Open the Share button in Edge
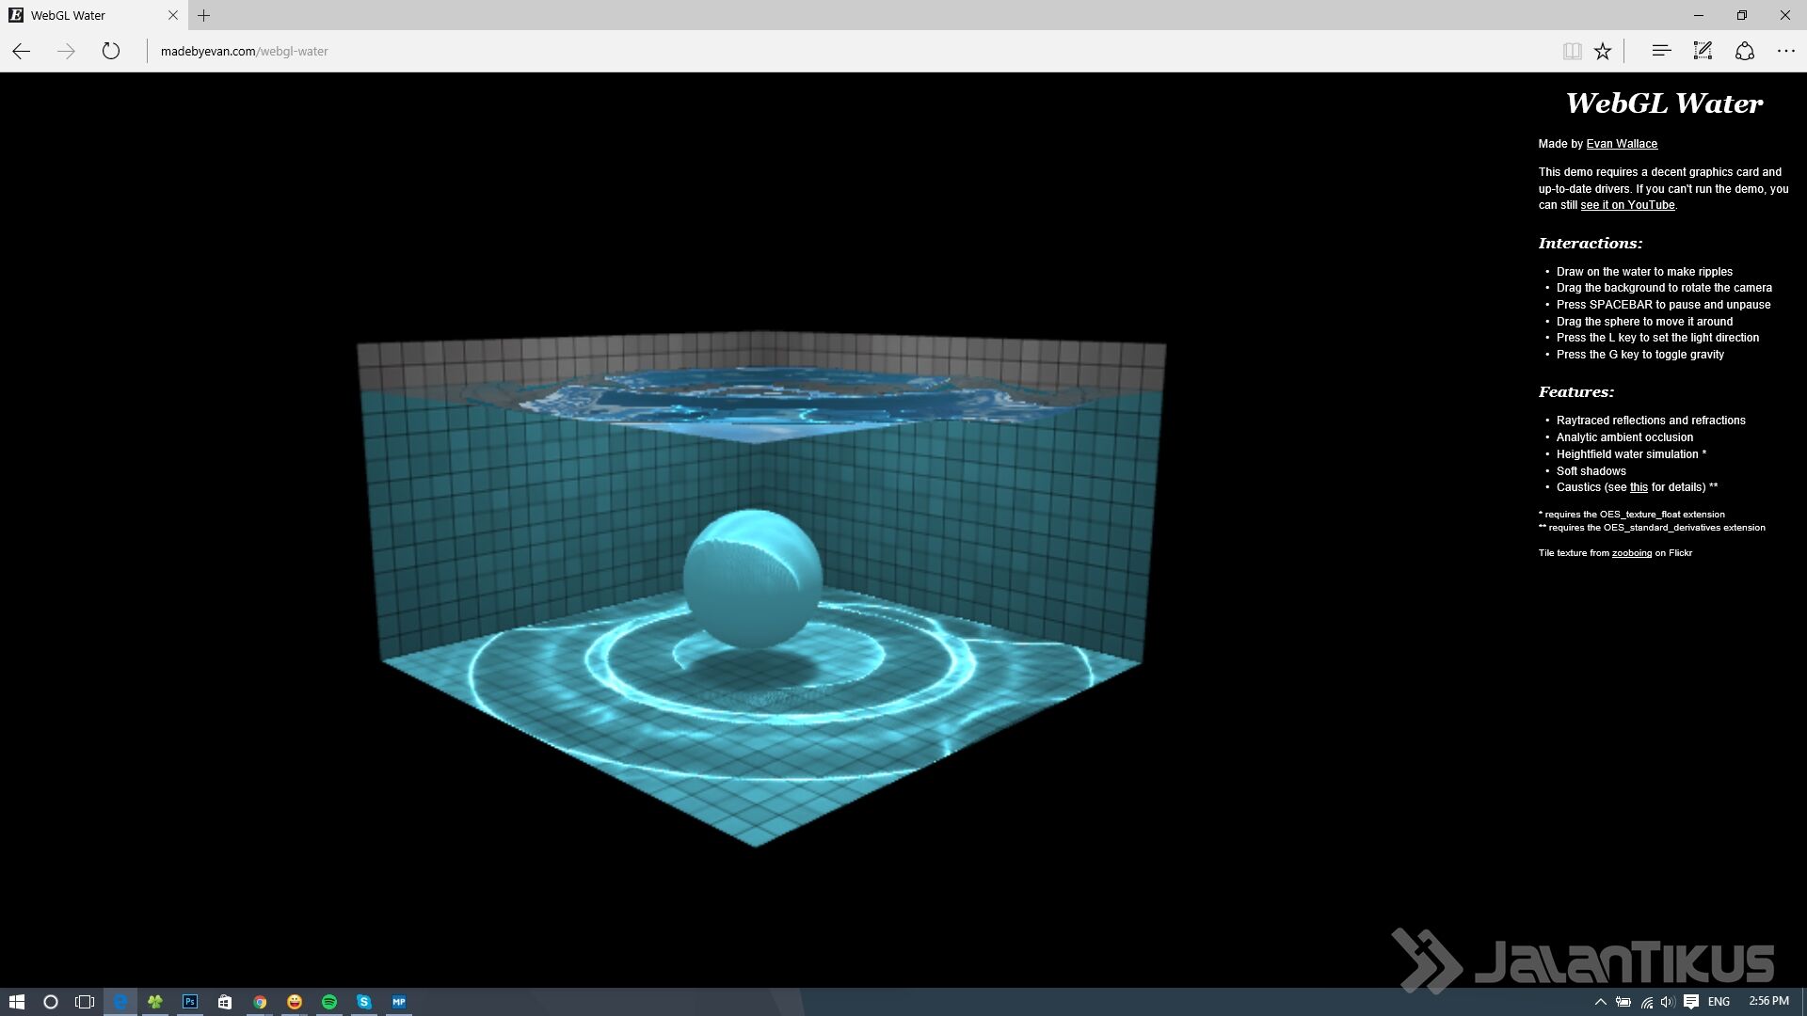The image size is (1807, 1016). [1745, 51]
